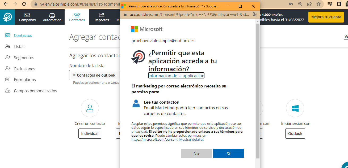
Task: Click No to deny permission
Action: pyautogui.click(x=196, y=153)
